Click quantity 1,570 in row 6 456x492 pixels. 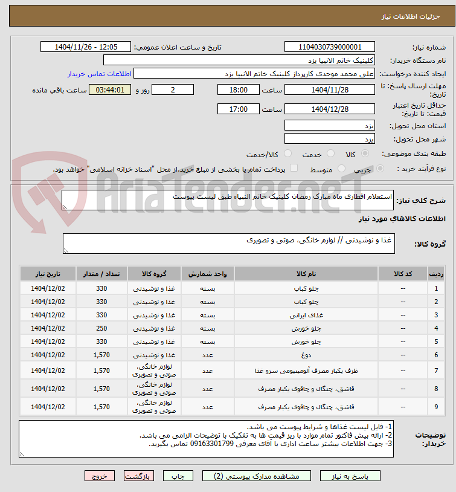pyautogui.click(x=101, y=355)
